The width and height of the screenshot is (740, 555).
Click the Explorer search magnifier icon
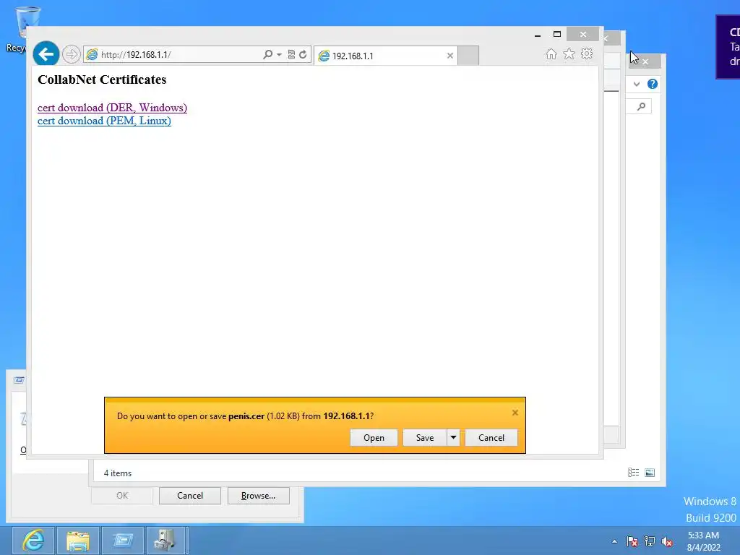pyautogui.click(x=641, y=107)
